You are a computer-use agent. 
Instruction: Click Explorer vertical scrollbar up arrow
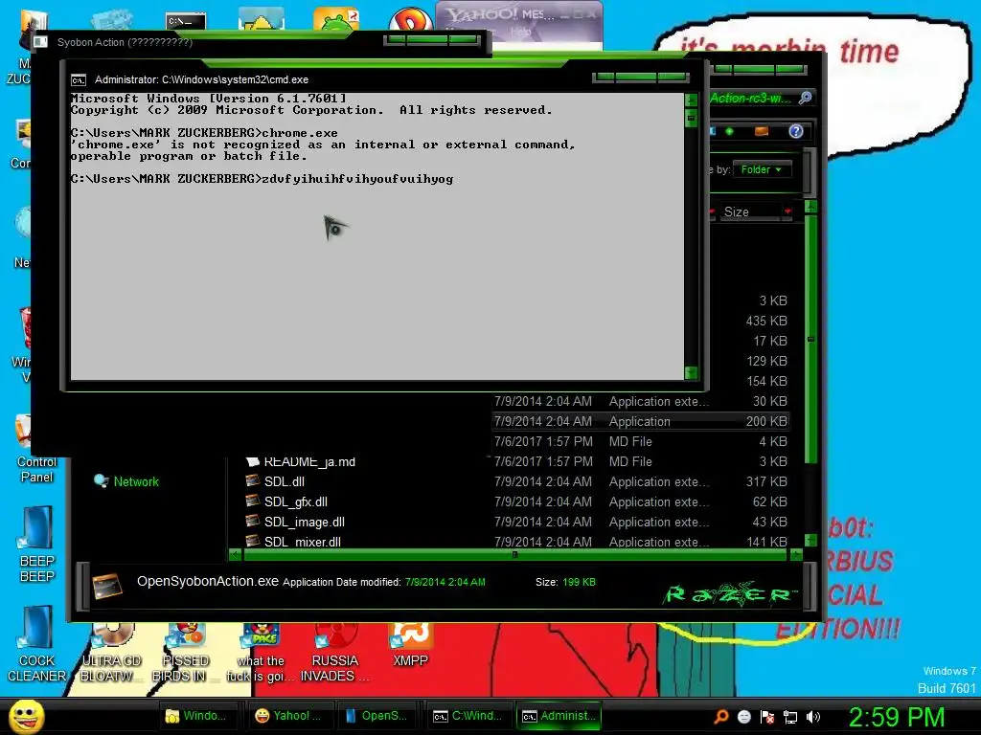tap(810, 207)
